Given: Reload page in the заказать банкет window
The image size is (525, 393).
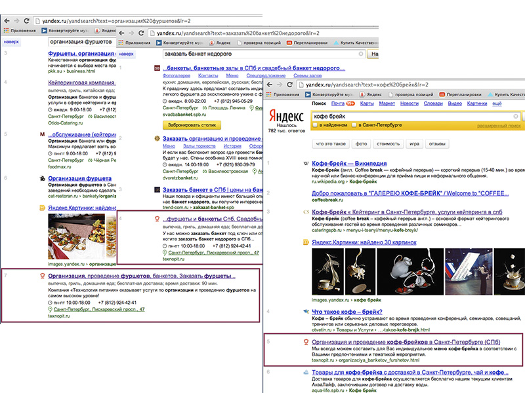Looking at the screenshot, I should (141, 33).
